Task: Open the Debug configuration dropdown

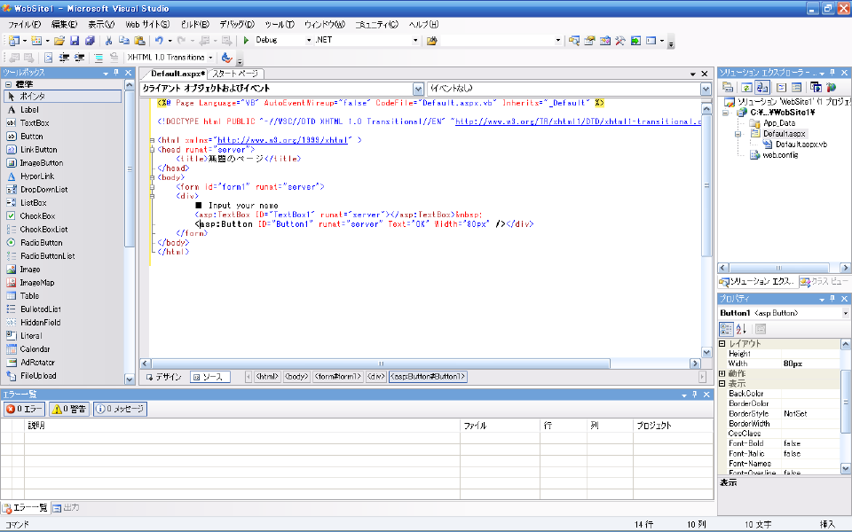Action: [308, 40]
